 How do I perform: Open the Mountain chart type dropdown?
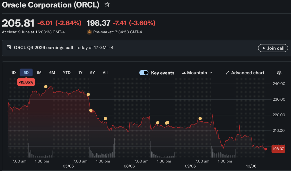(x=197, y=73)
